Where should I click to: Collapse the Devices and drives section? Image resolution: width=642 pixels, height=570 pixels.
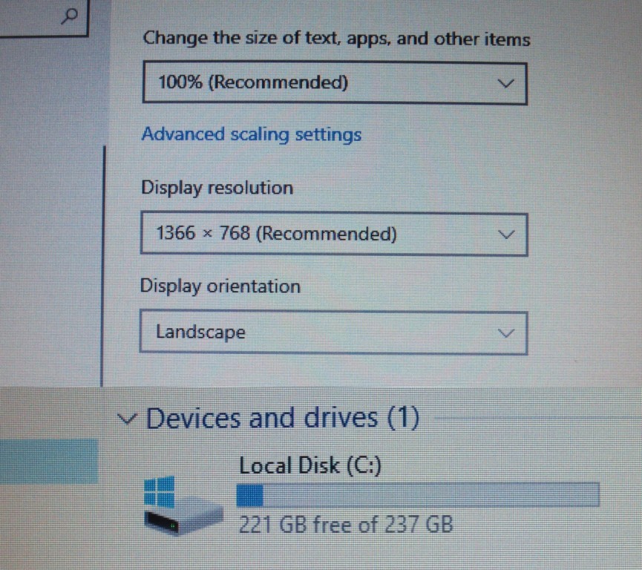[127, 419]
